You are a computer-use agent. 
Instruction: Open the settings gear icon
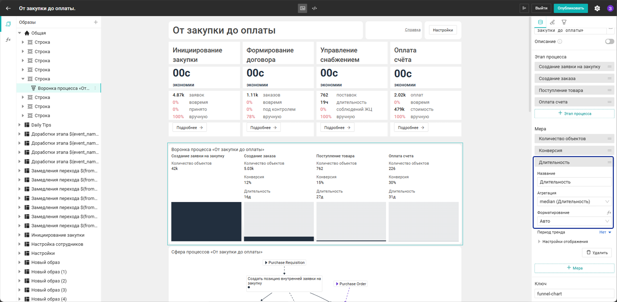pyautogui.click(x=597, y=8)
